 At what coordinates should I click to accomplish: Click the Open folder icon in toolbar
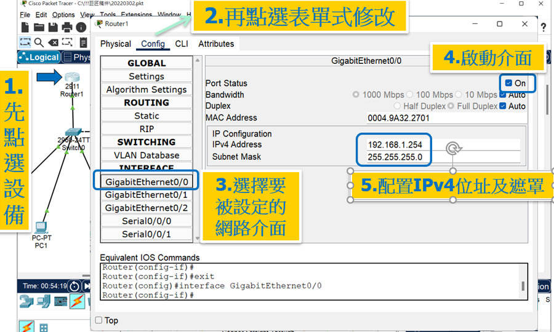pos(39,27)
